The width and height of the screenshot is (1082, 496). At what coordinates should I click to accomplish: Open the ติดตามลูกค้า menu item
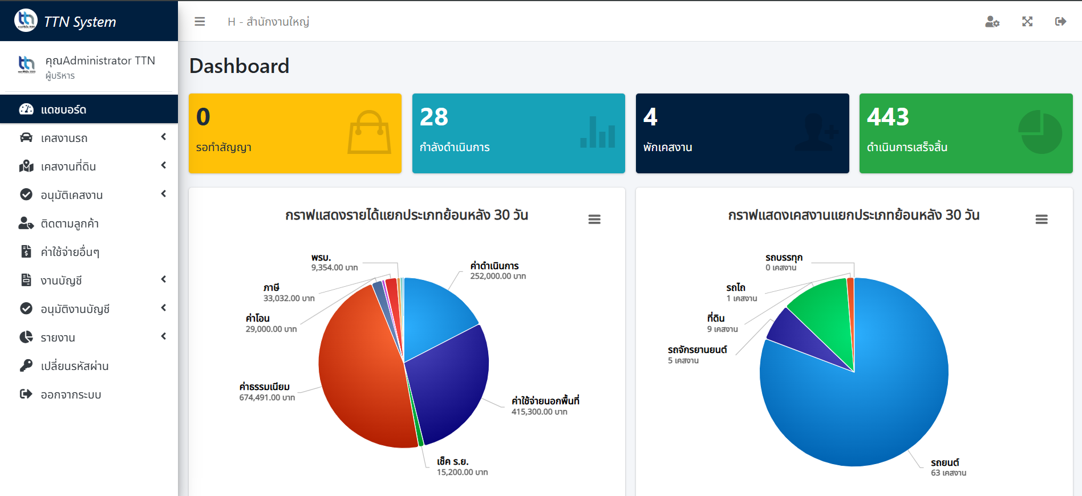(70, 223)
